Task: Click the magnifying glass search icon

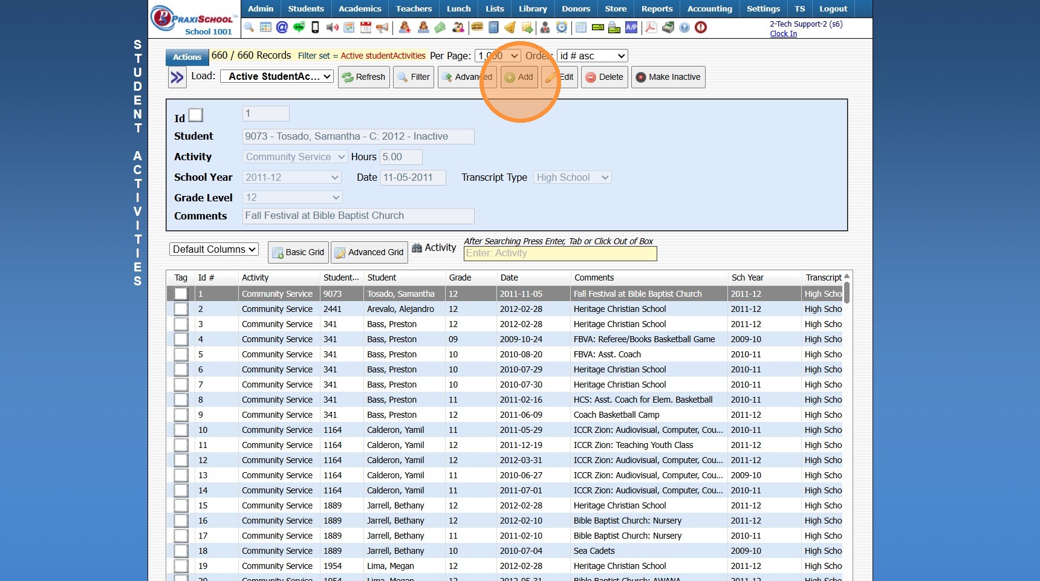Action: 249,27
